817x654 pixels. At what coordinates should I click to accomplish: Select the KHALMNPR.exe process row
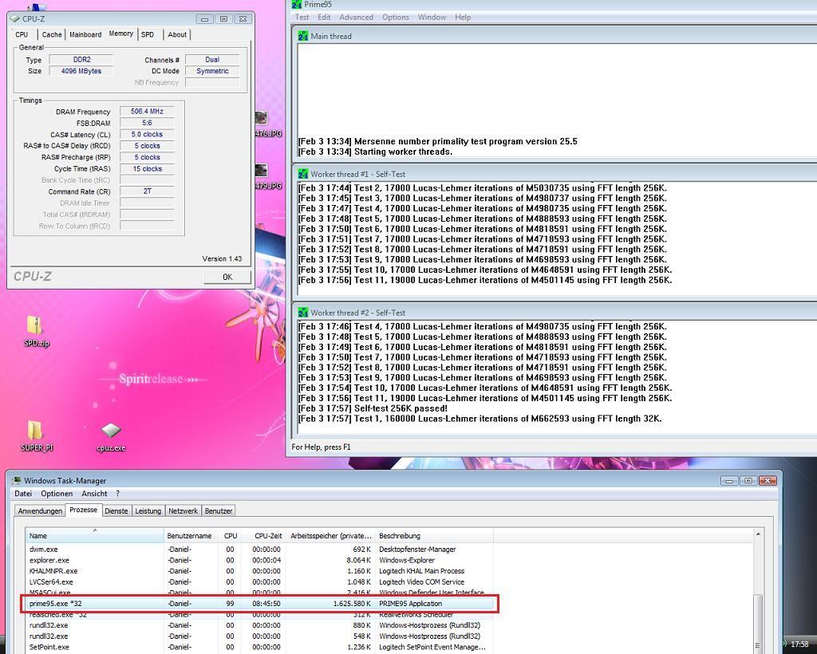[259, 571]
